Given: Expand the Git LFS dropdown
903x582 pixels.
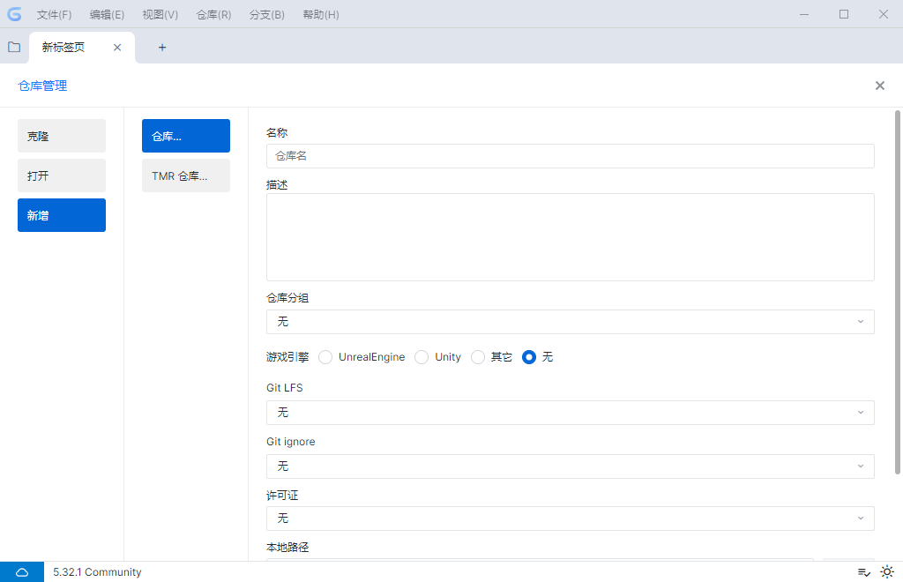Looking at the screenshot, I should (570, 412).
